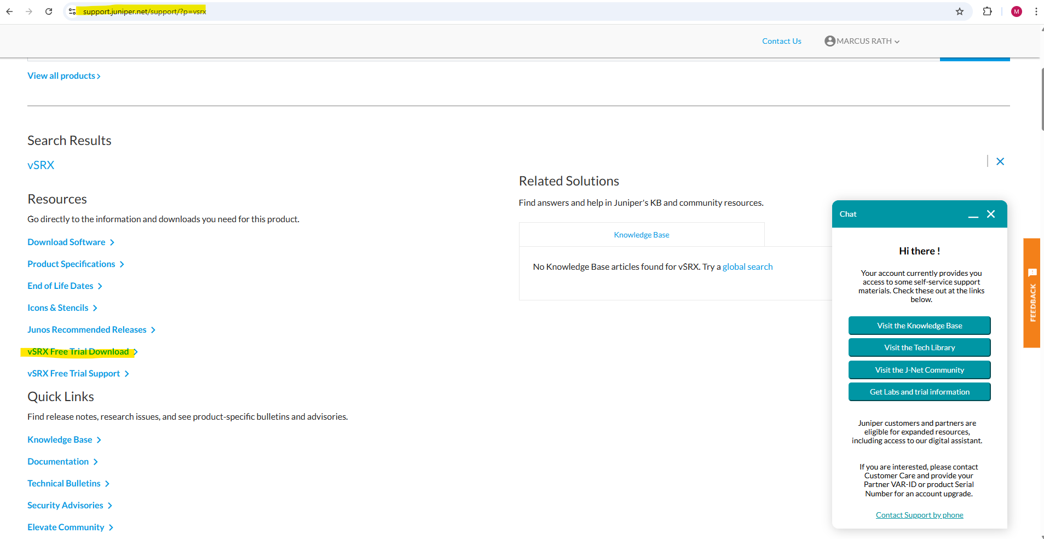The image size is (1044, 539).
Task: Open the Contact Us link
Action: [781, 41]
